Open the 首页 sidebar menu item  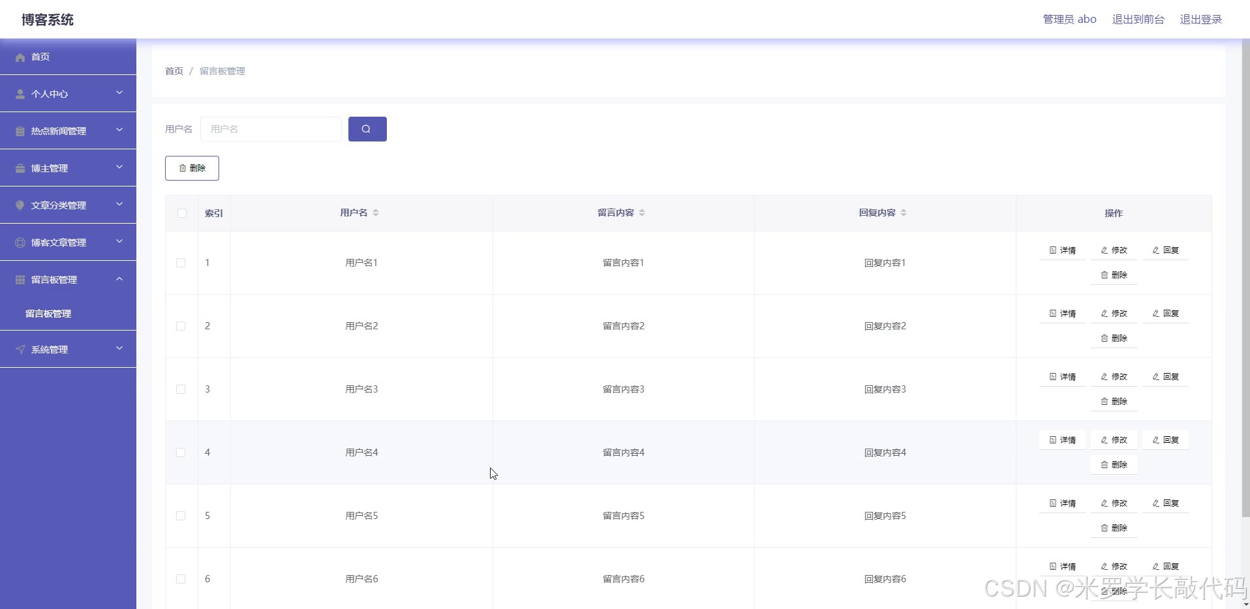(x=68, y=57)
